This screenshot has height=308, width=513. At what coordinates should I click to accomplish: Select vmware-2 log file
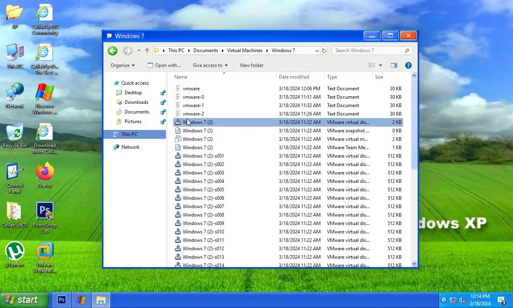pos(288,114)
